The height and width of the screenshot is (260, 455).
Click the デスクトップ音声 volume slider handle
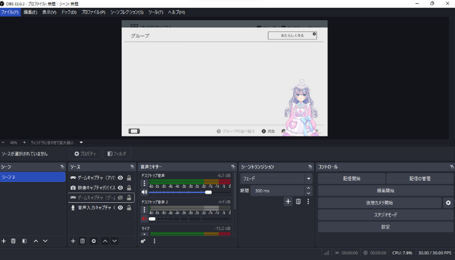(209, 192)
